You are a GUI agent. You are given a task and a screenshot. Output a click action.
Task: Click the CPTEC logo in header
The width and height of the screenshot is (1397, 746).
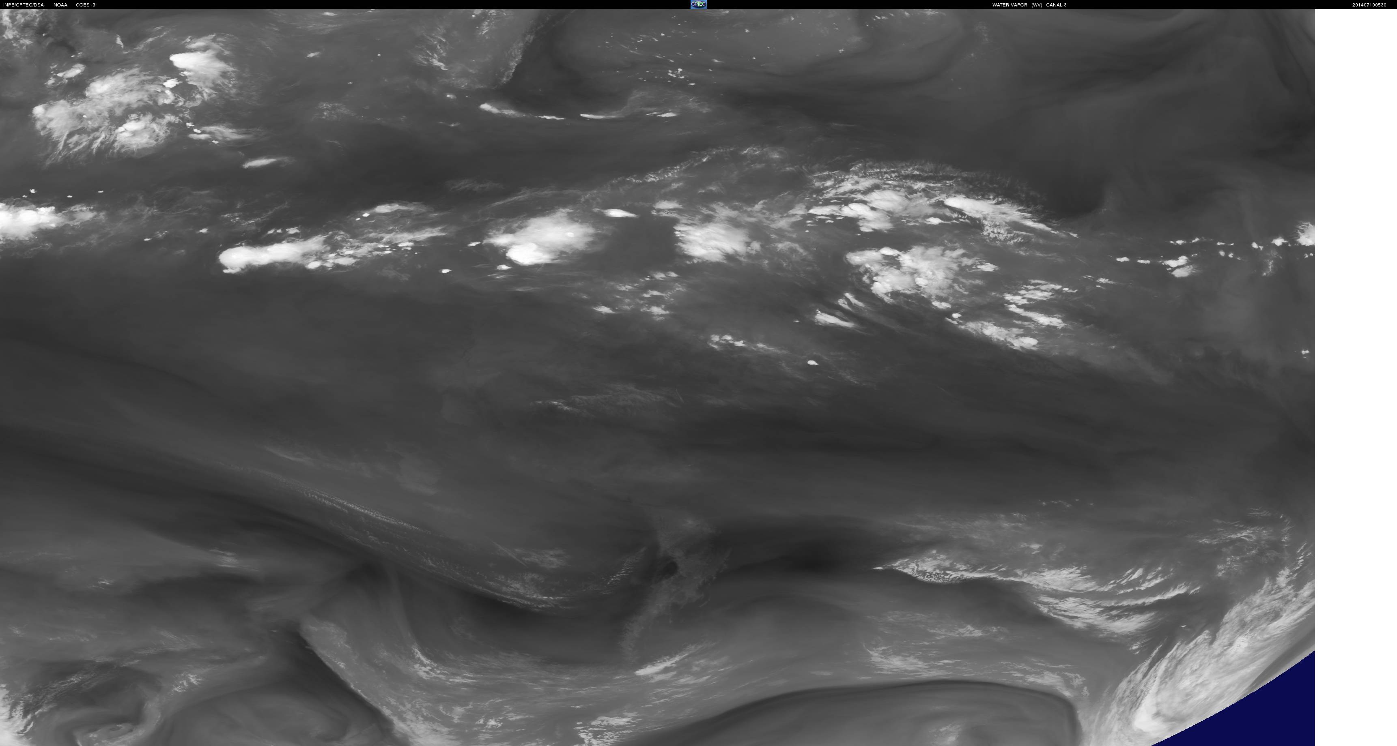pyautogui.click(x=698, y=4)
